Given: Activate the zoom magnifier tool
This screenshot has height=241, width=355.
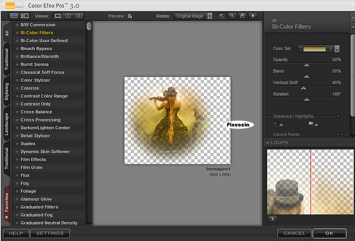Looking at the screenshot, I should pos(232,16).
